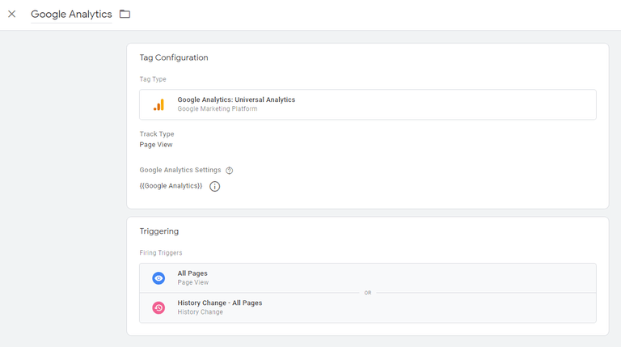Click the Track Type label
This screenshot has width=621, height=347.
157,134
